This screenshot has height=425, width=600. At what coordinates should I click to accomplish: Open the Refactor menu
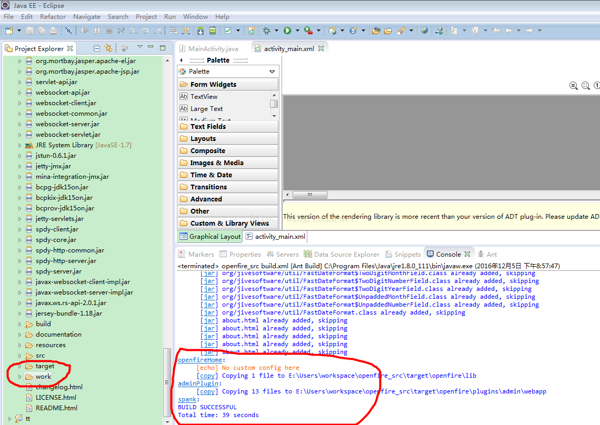[53, 17]
